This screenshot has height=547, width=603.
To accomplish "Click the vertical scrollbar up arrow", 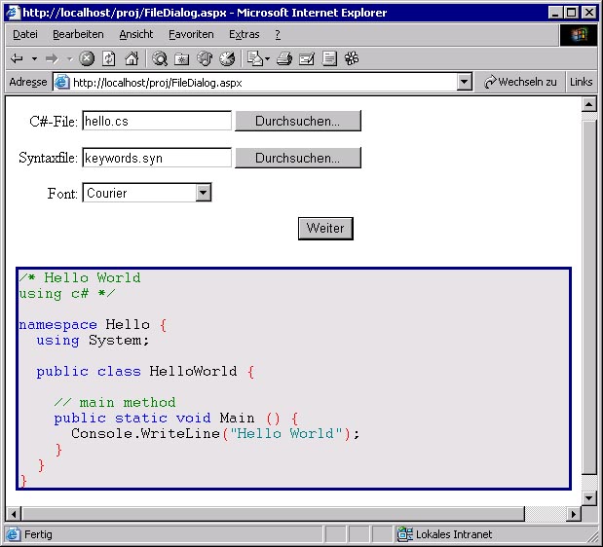I will 589,104.
